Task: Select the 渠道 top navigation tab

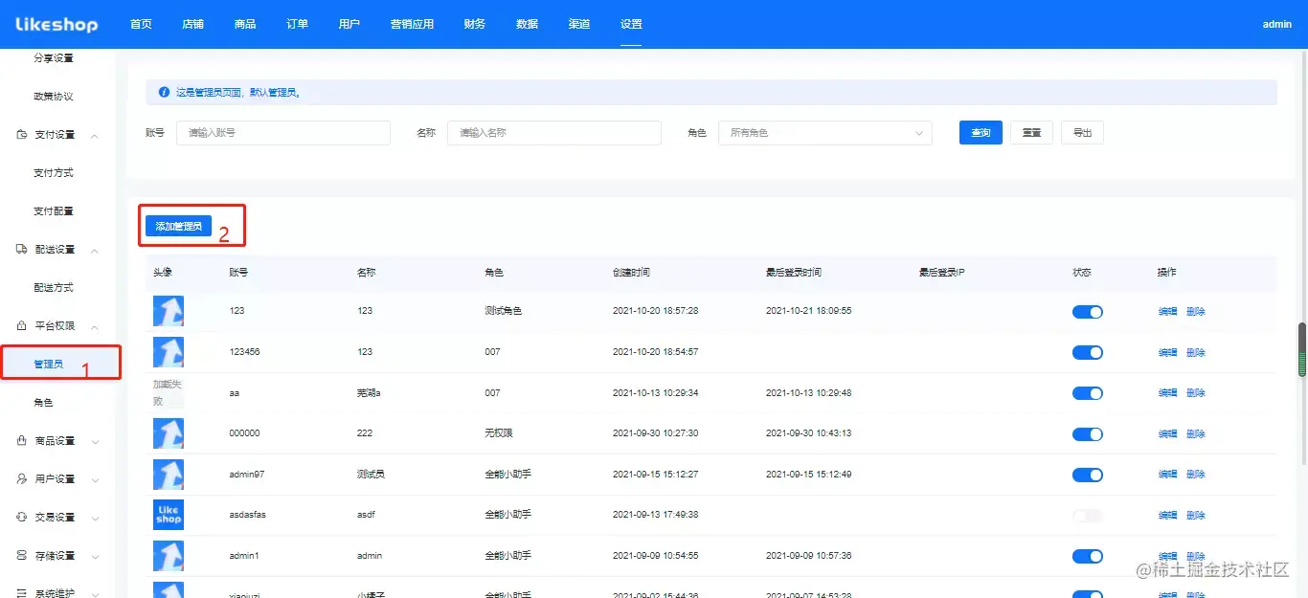Action: point(578,24)
